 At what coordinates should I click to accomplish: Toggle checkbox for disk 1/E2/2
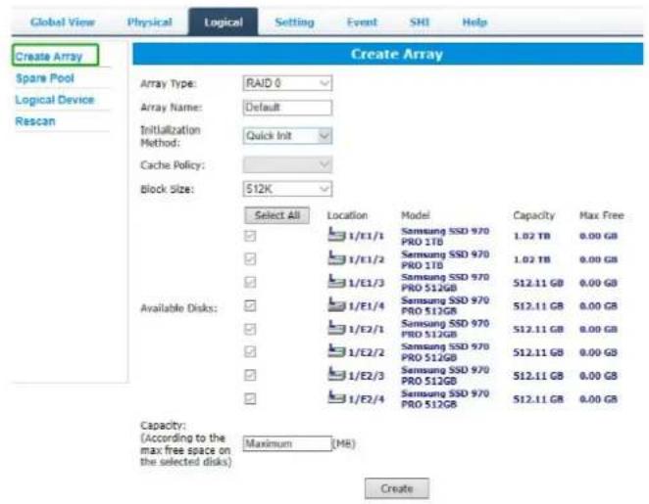pyautogui.click(x=250, y=352)
